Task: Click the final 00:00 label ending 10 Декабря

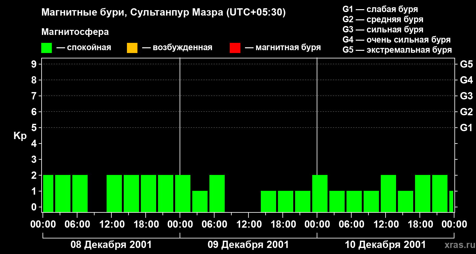Action: (454, 224)
